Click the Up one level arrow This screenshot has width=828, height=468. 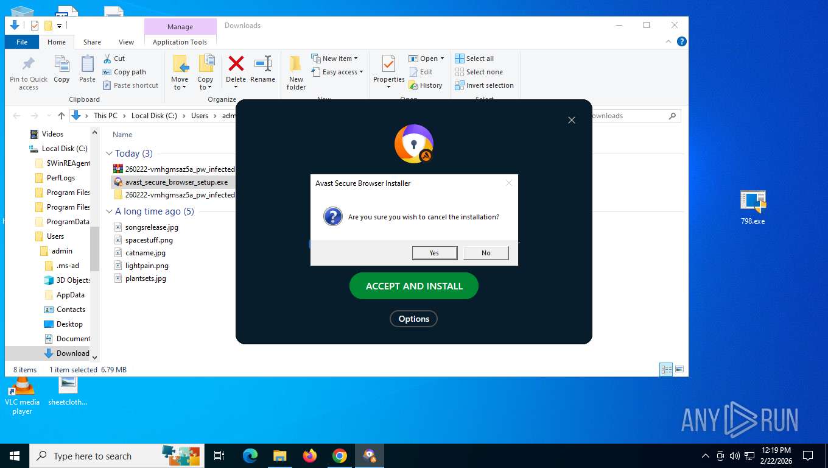[61, 116]
